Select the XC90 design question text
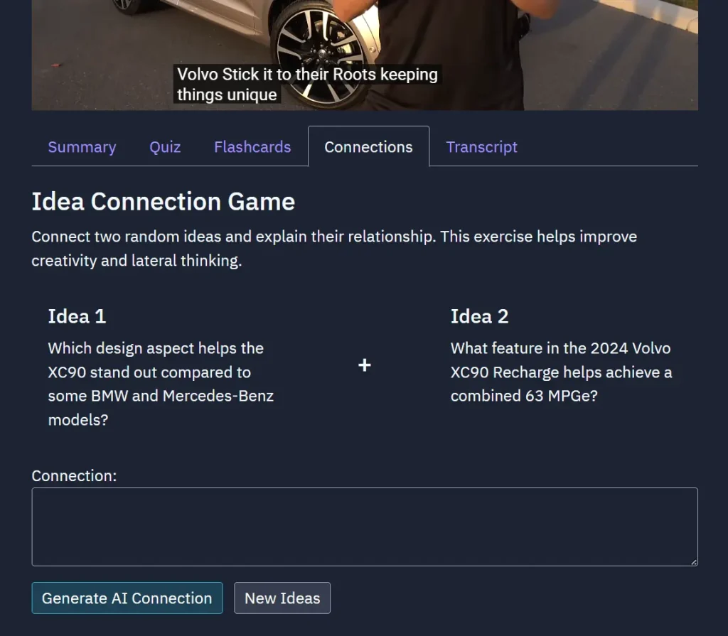The image size is (728, 636). [160, 384]
